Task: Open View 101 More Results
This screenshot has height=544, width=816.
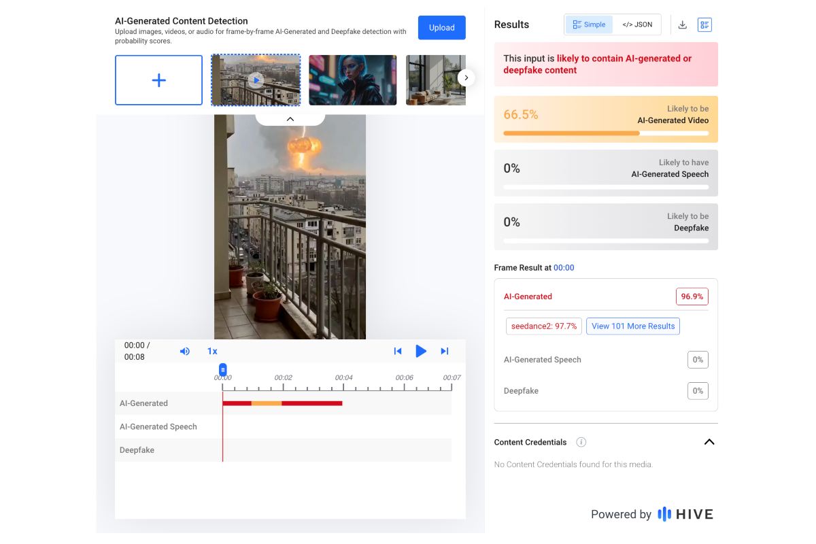Action: click(633, 326)
